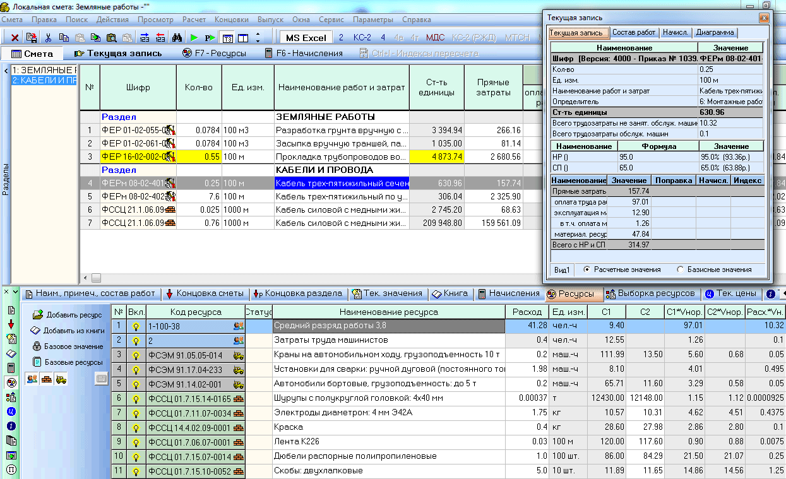The image size is (786, 479).
Task: Select the Базисные значения radio button
Action: (x=680, y=269)
